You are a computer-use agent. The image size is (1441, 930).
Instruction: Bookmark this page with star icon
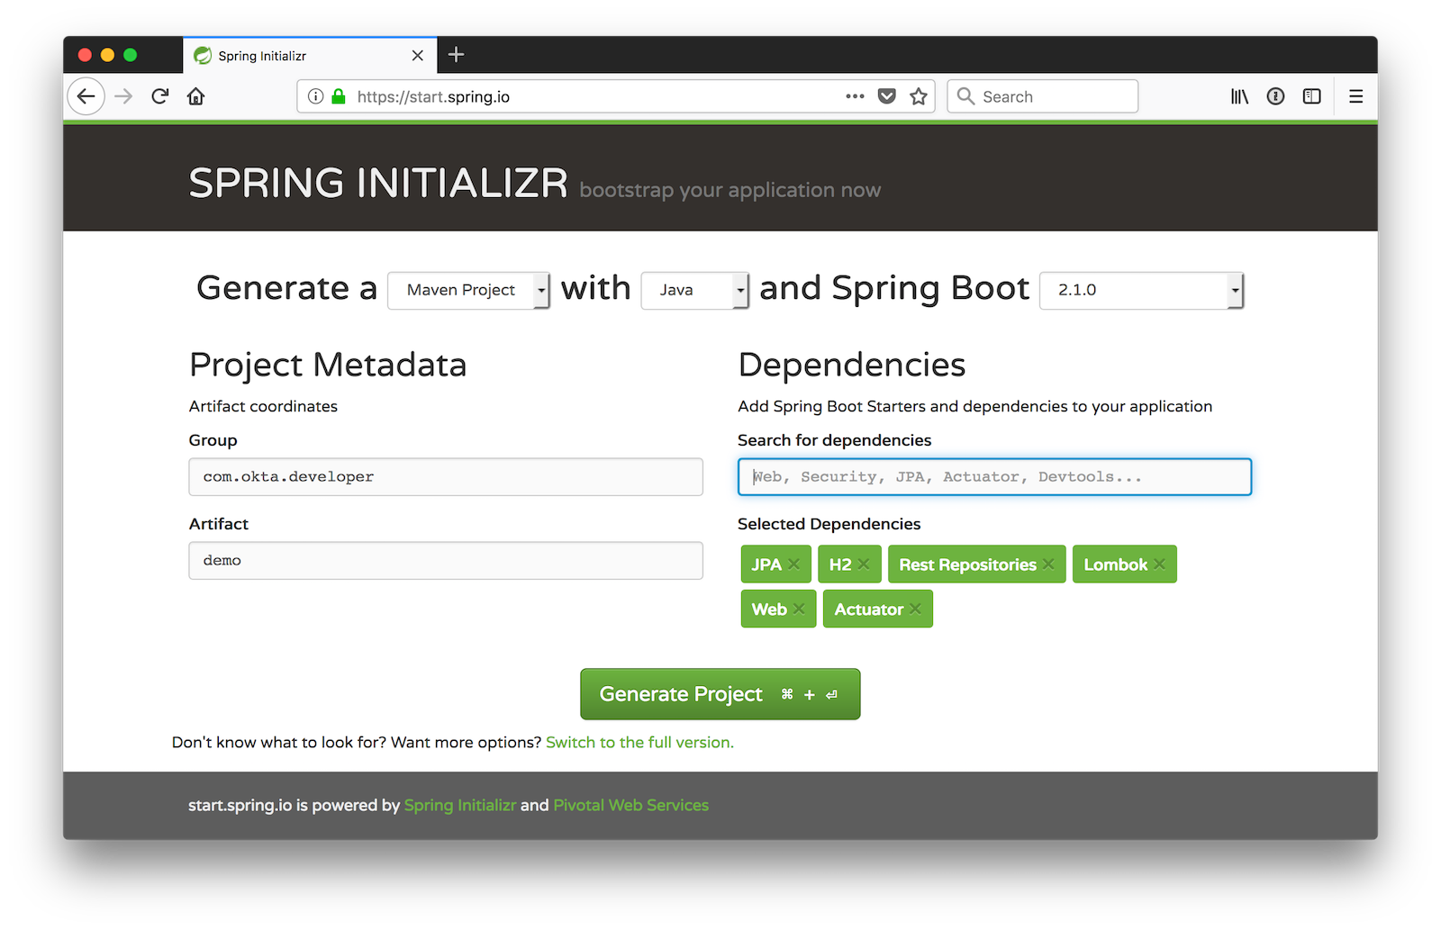[x=918, y=96]
